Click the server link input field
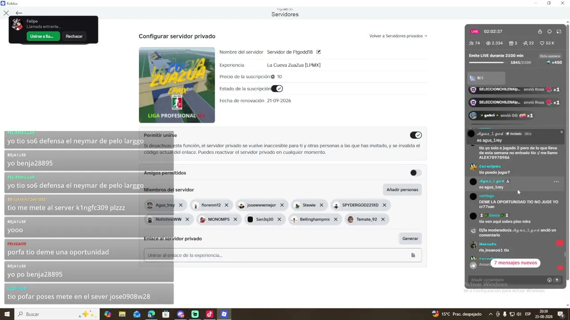 [282, 255]
